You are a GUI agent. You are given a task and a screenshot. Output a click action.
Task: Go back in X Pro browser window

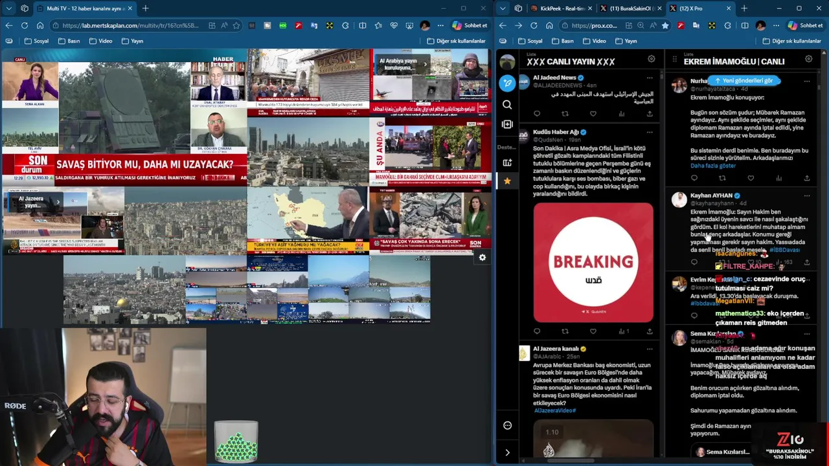[503, 25]
